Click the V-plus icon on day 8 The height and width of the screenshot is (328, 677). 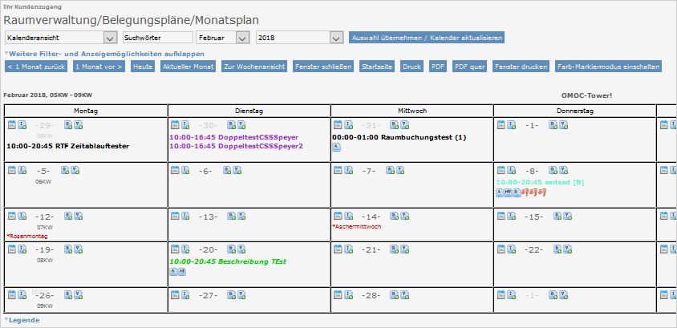coord(563,170)
